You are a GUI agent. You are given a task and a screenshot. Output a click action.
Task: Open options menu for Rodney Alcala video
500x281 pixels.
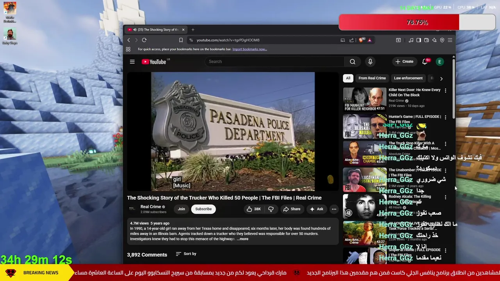pos(445,197)
